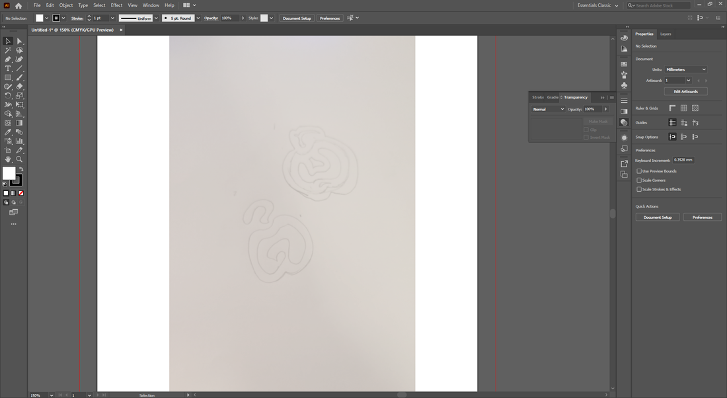Click the Keyboard Increment value field
Screen dimensions: 727x398
point(683,160)
